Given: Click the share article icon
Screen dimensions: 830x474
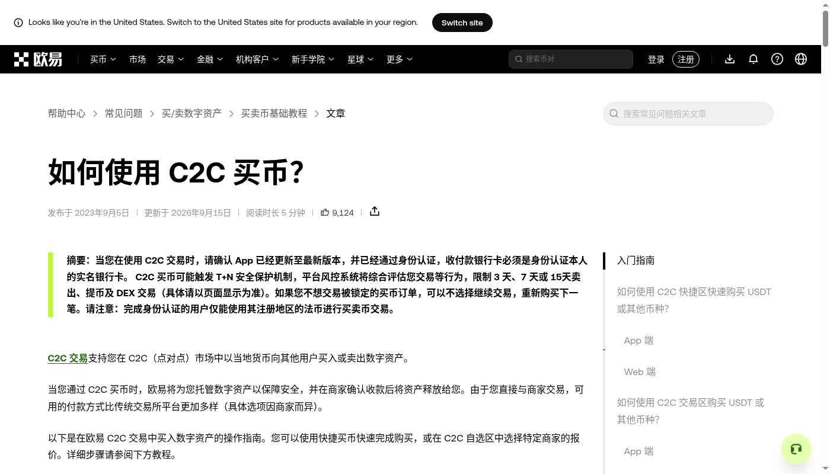Looking at the screenshot, I should point(375,212).
